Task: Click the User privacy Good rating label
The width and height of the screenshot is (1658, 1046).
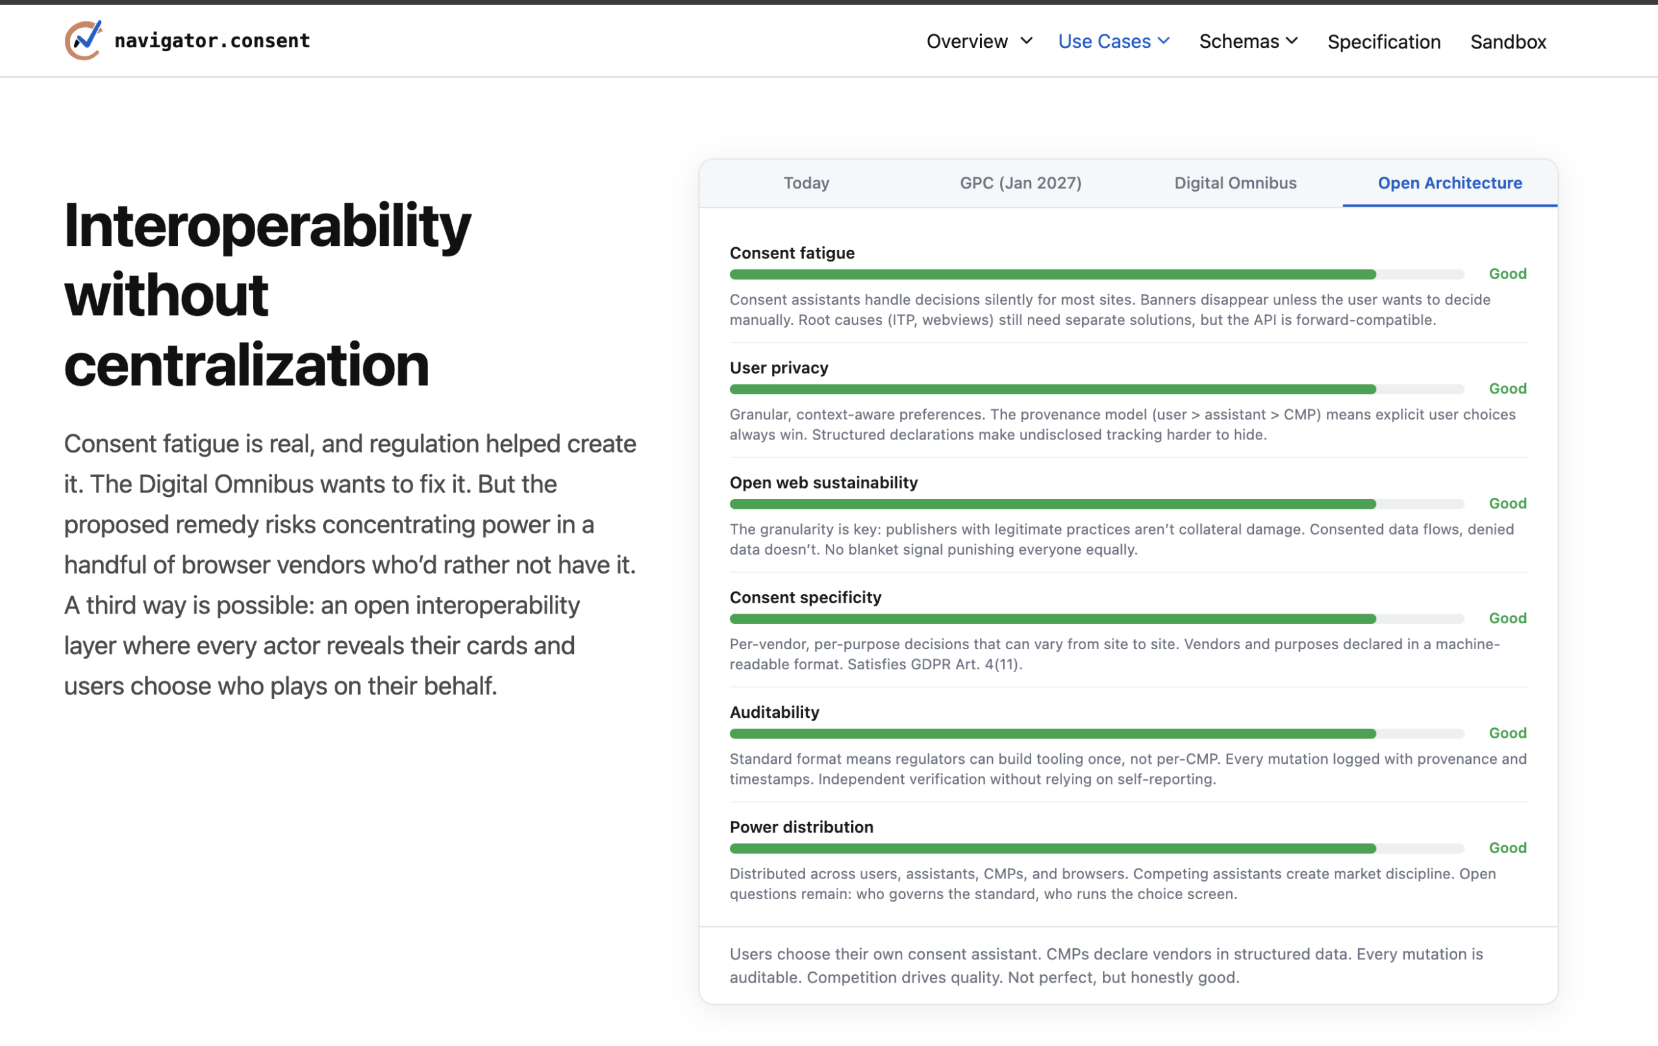Action: [x=1507, y=388]
